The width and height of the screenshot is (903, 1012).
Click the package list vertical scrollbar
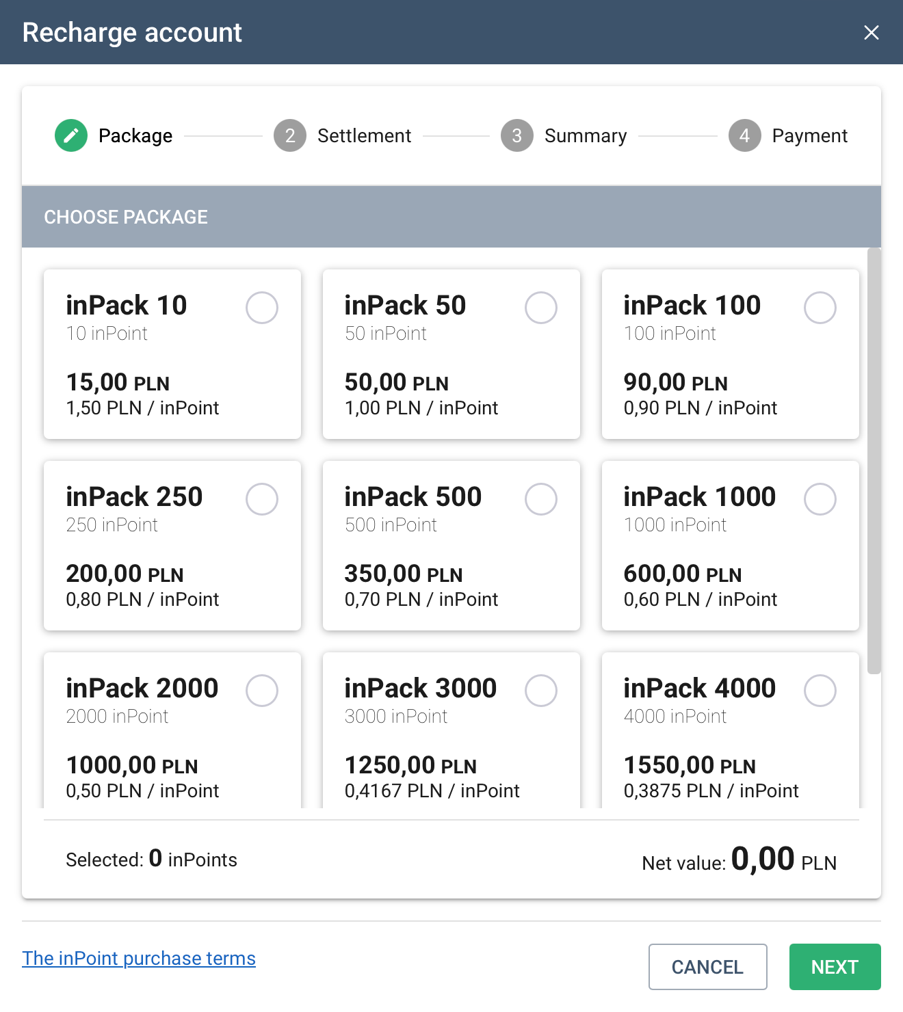(874, 461)
